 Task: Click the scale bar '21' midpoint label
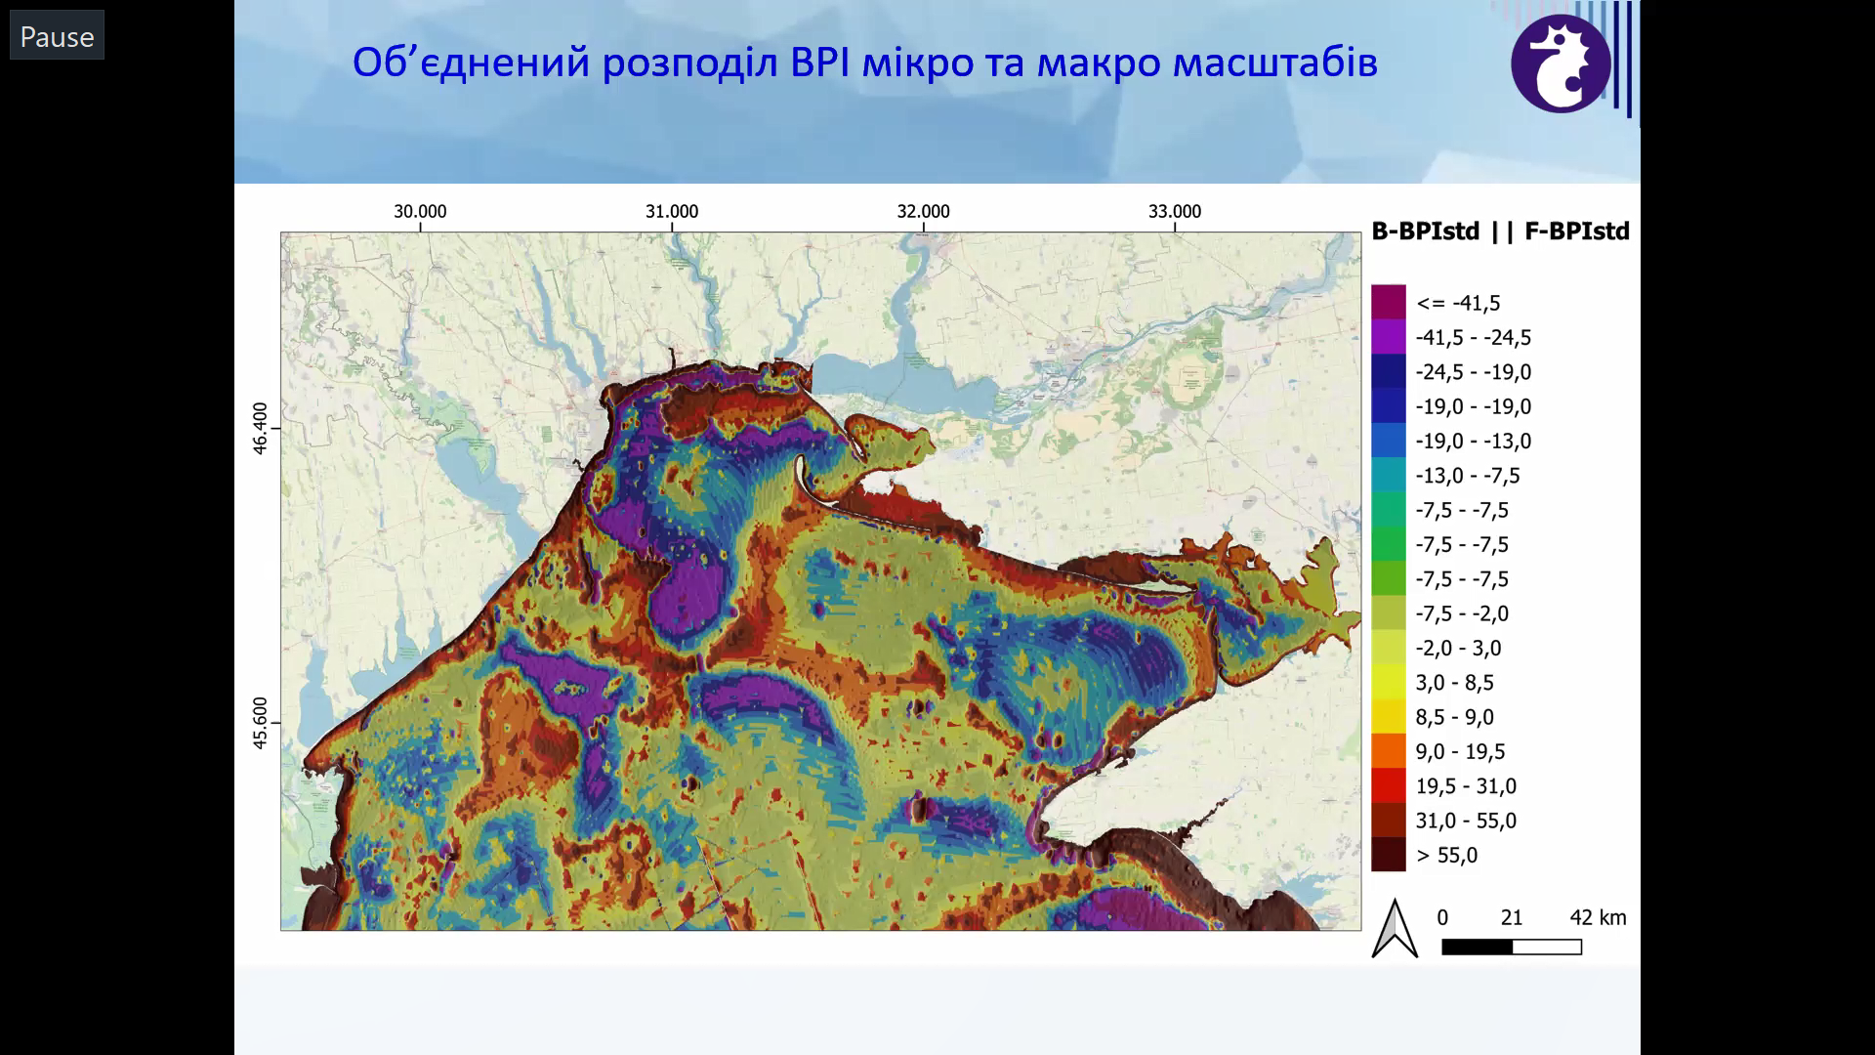click(1512, 917)
